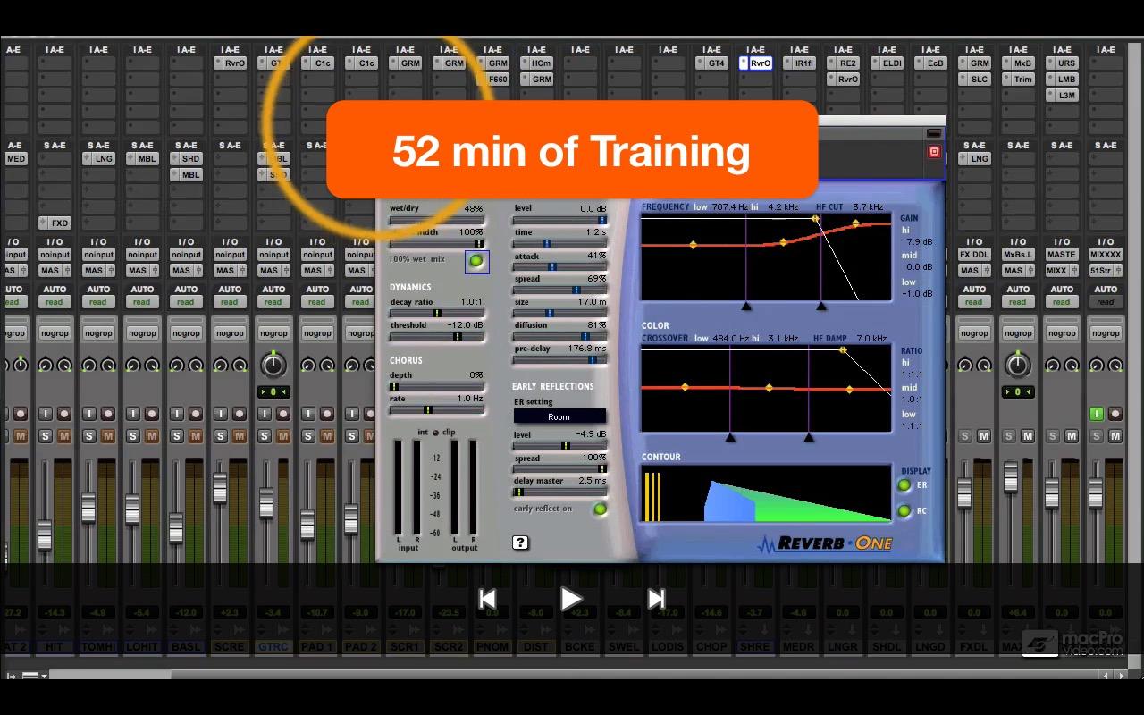Viewport: 1144px width, 715px height.
Task: Click pan knob on MxBs.L track
Action: click(x=1017, y=365)
